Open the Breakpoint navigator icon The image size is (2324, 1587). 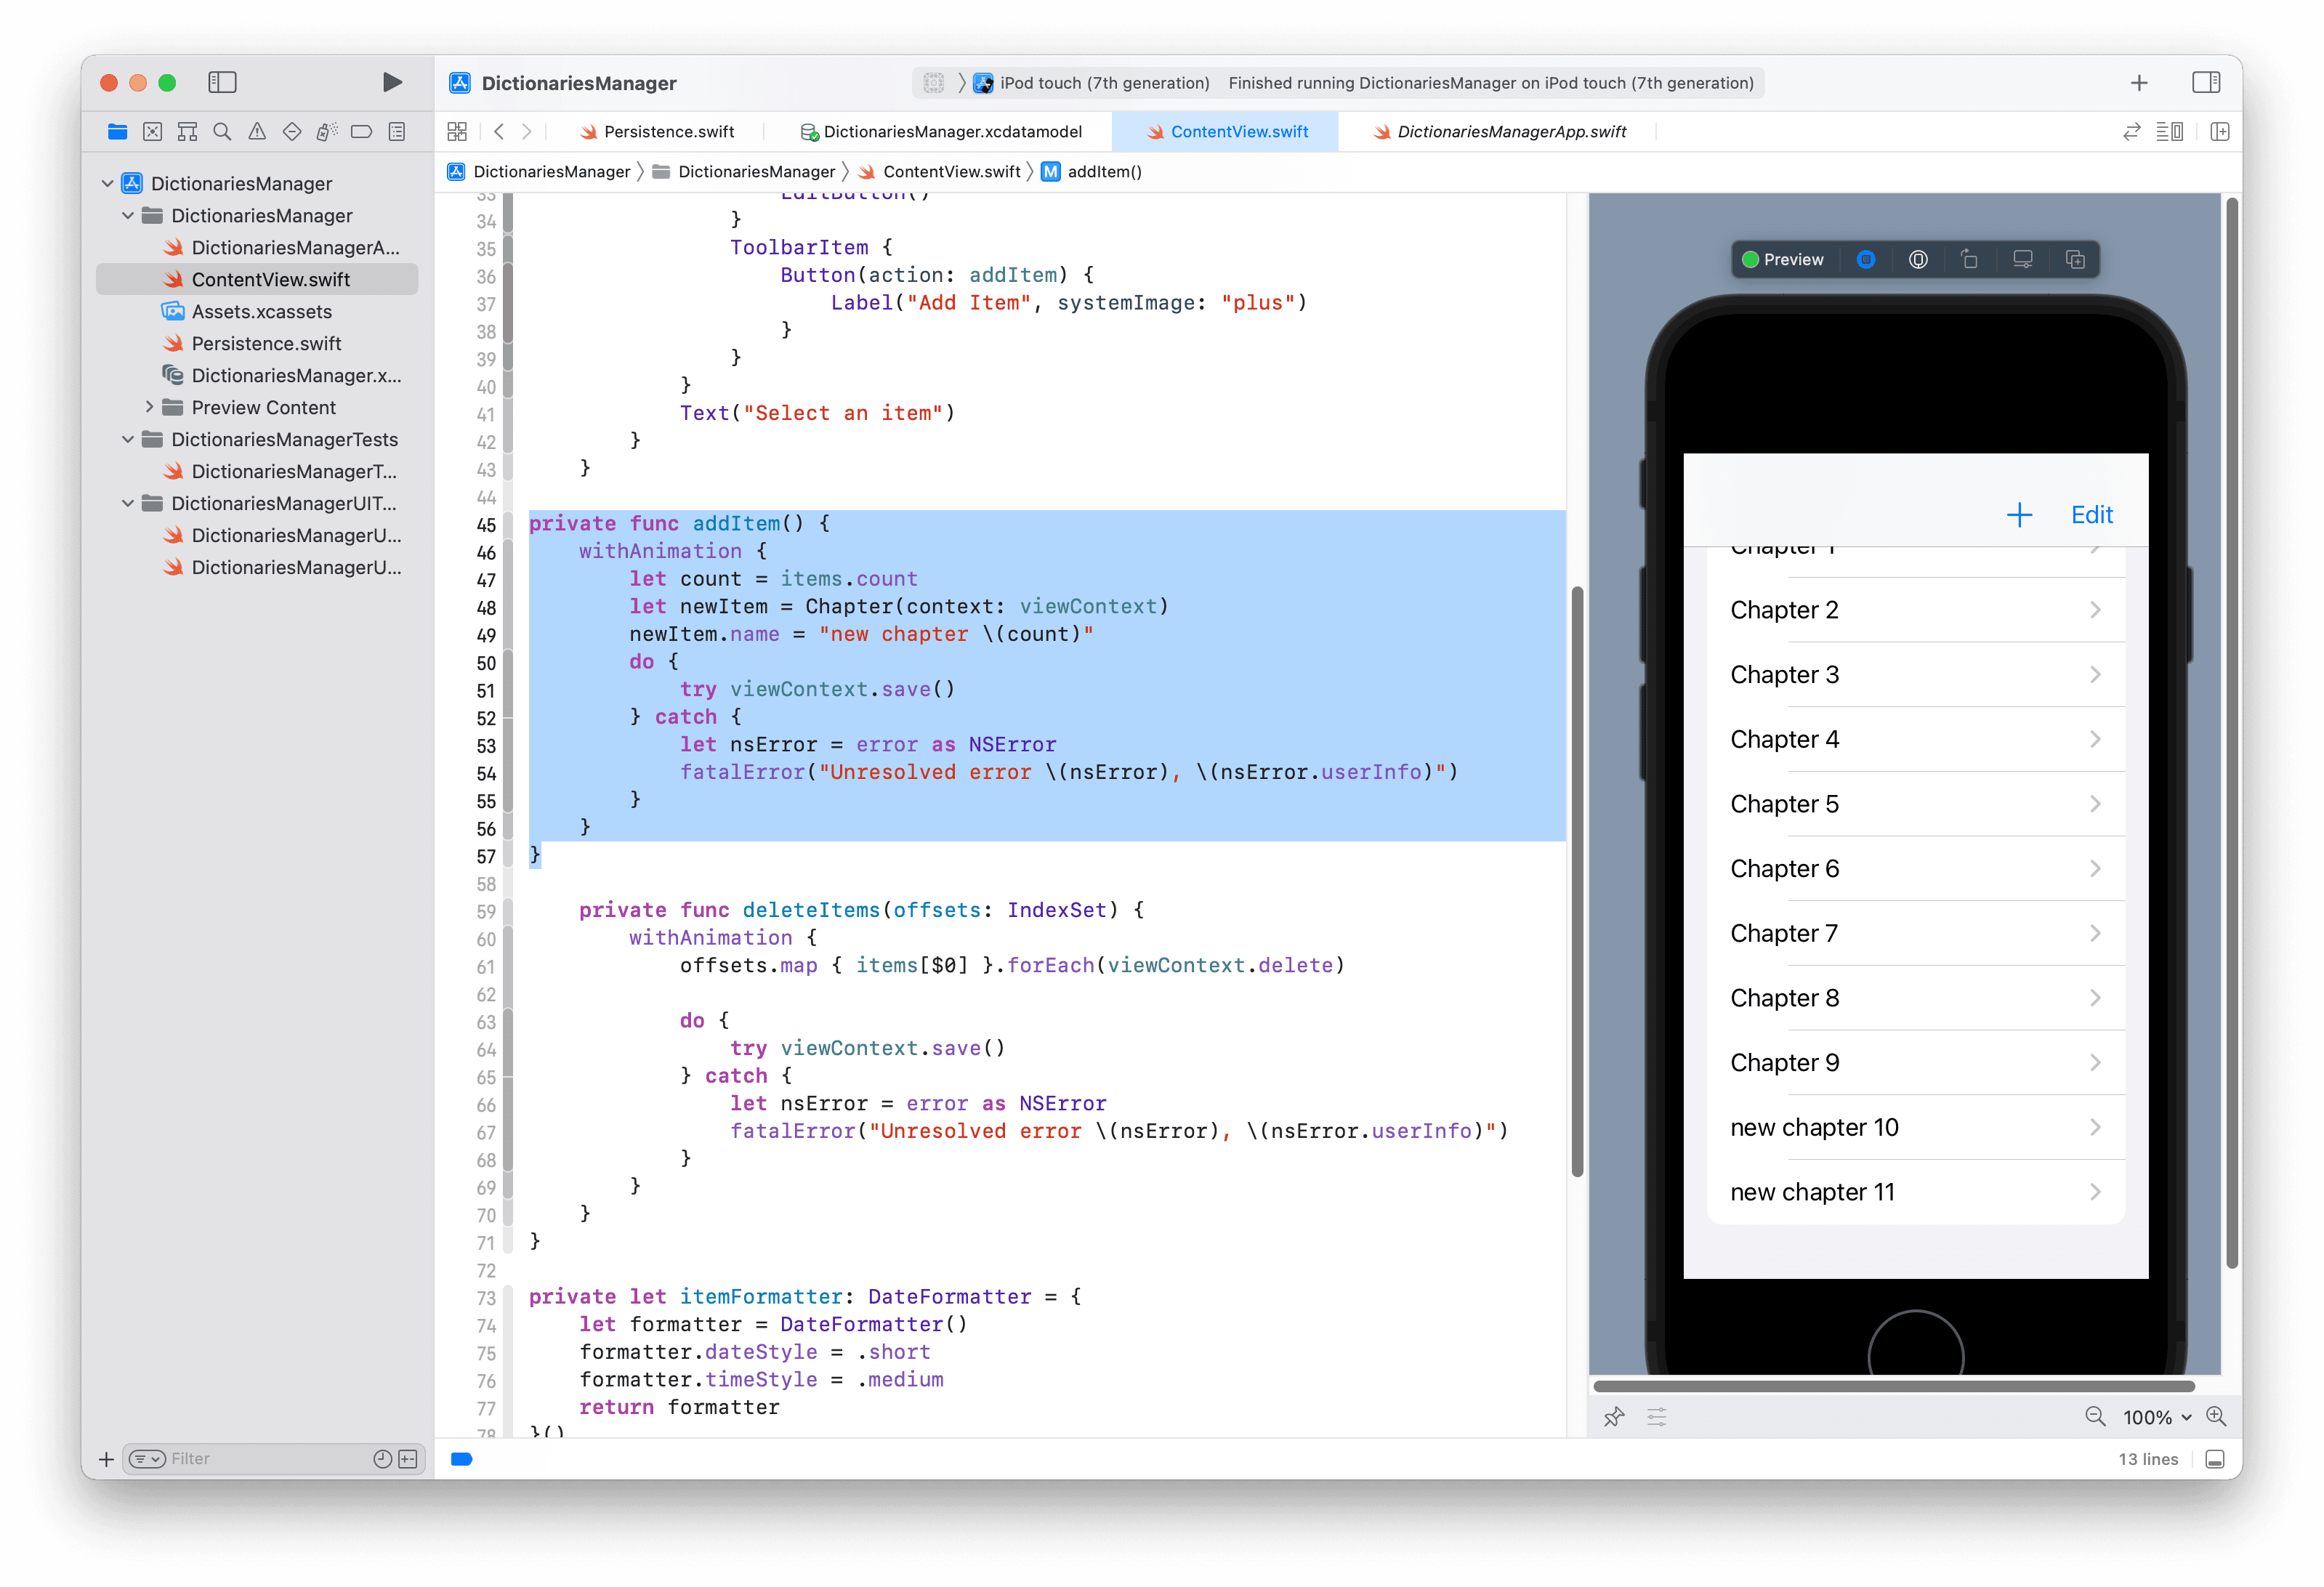tap(361, 131)
